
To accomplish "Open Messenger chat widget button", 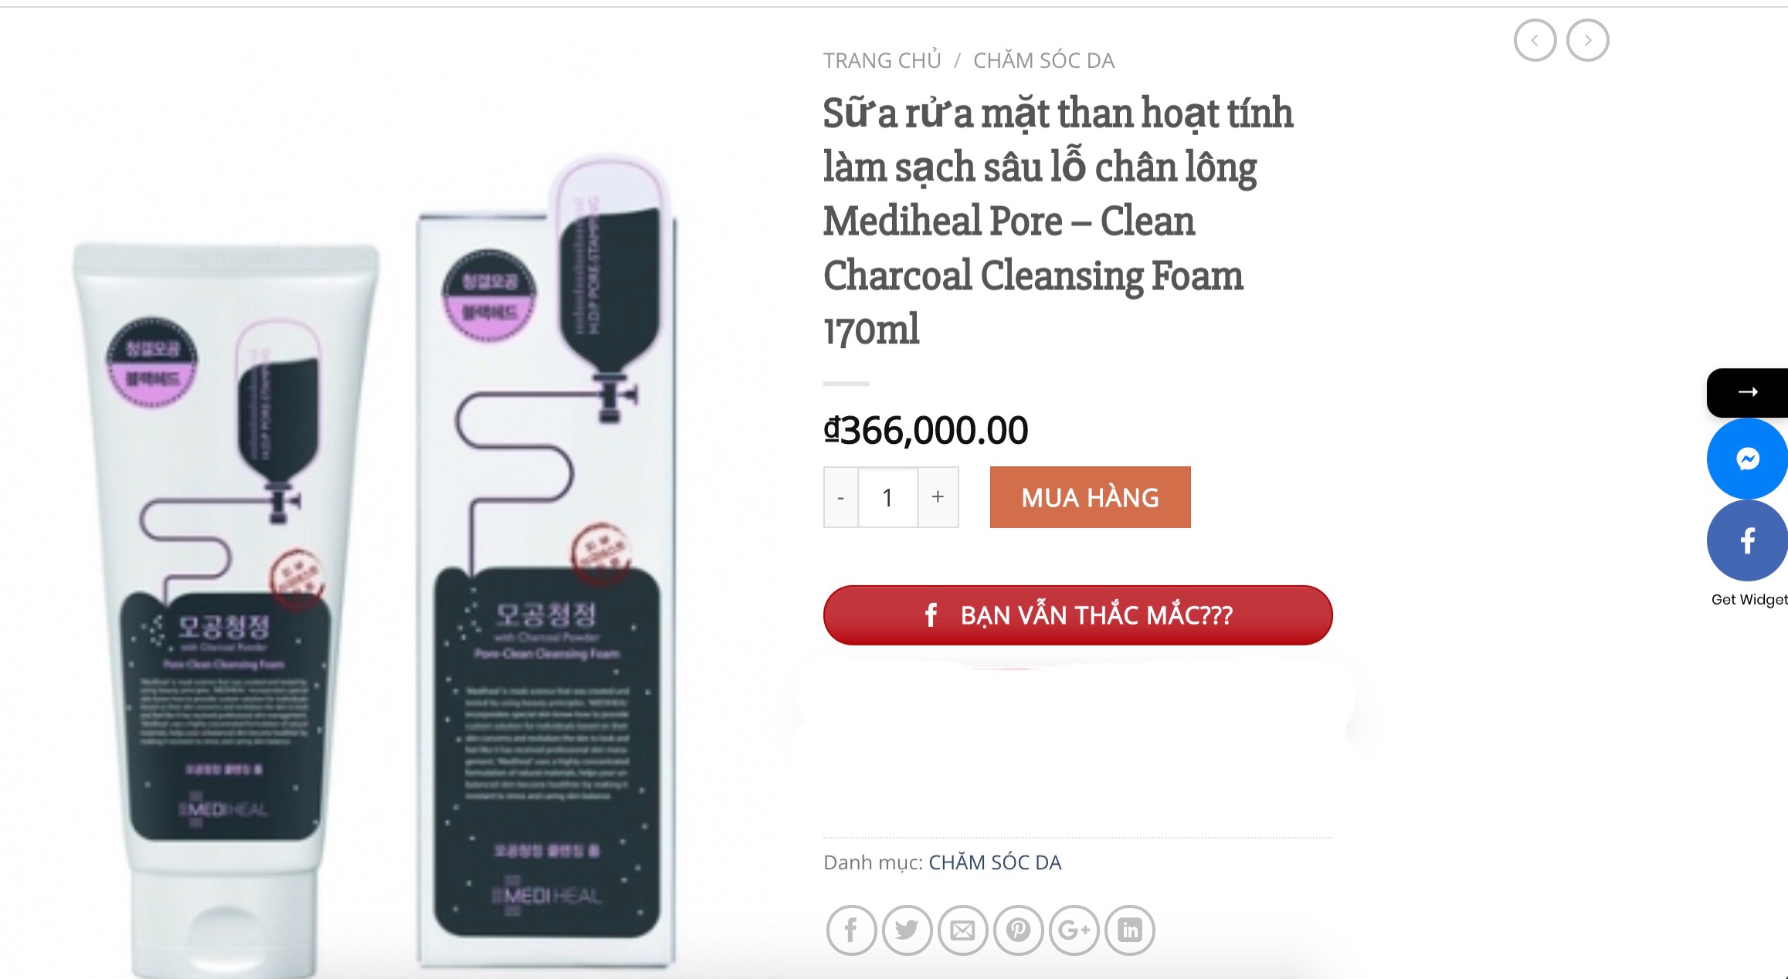I will [x=1747, y=459].
